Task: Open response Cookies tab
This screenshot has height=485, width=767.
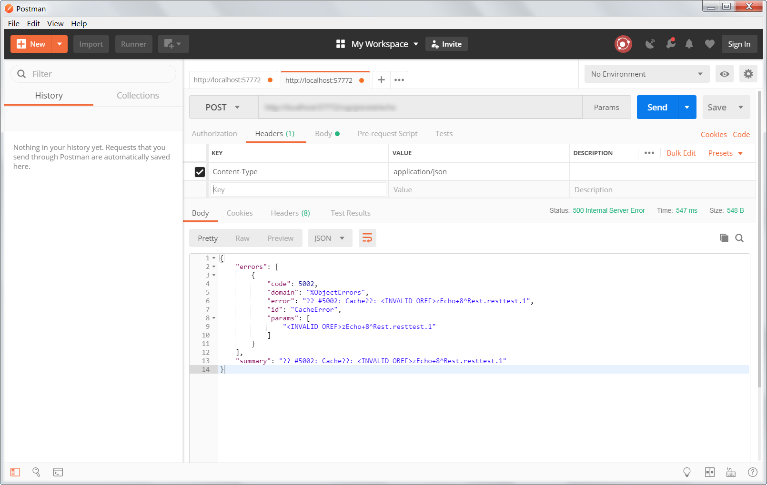Action: (x=240, y=213)
